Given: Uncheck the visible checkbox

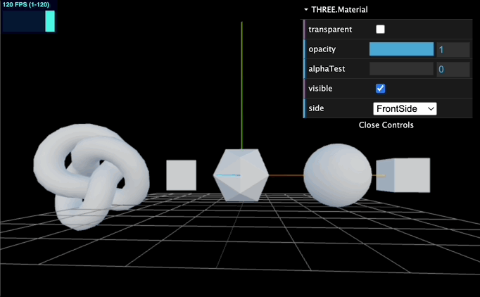Looking at the screenshot, I should [380, 89].
